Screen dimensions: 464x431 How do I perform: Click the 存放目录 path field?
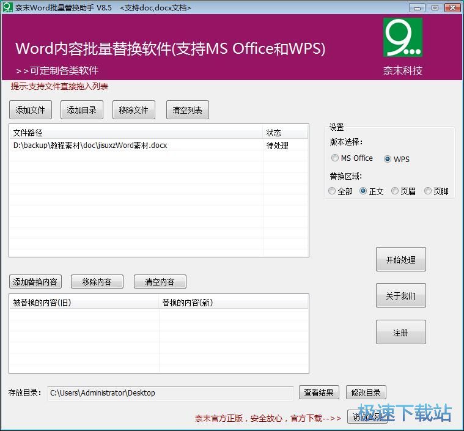point(170,393)
